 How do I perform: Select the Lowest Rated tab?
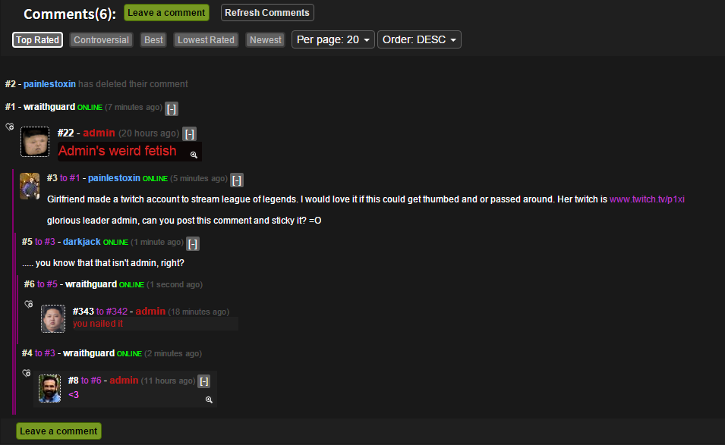206,39
